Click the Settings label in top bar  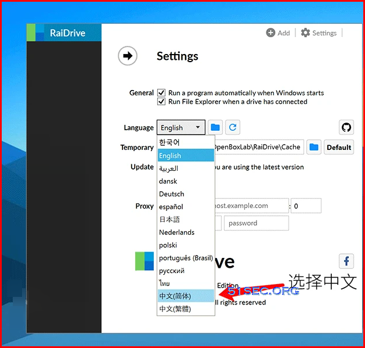(324, 33)
